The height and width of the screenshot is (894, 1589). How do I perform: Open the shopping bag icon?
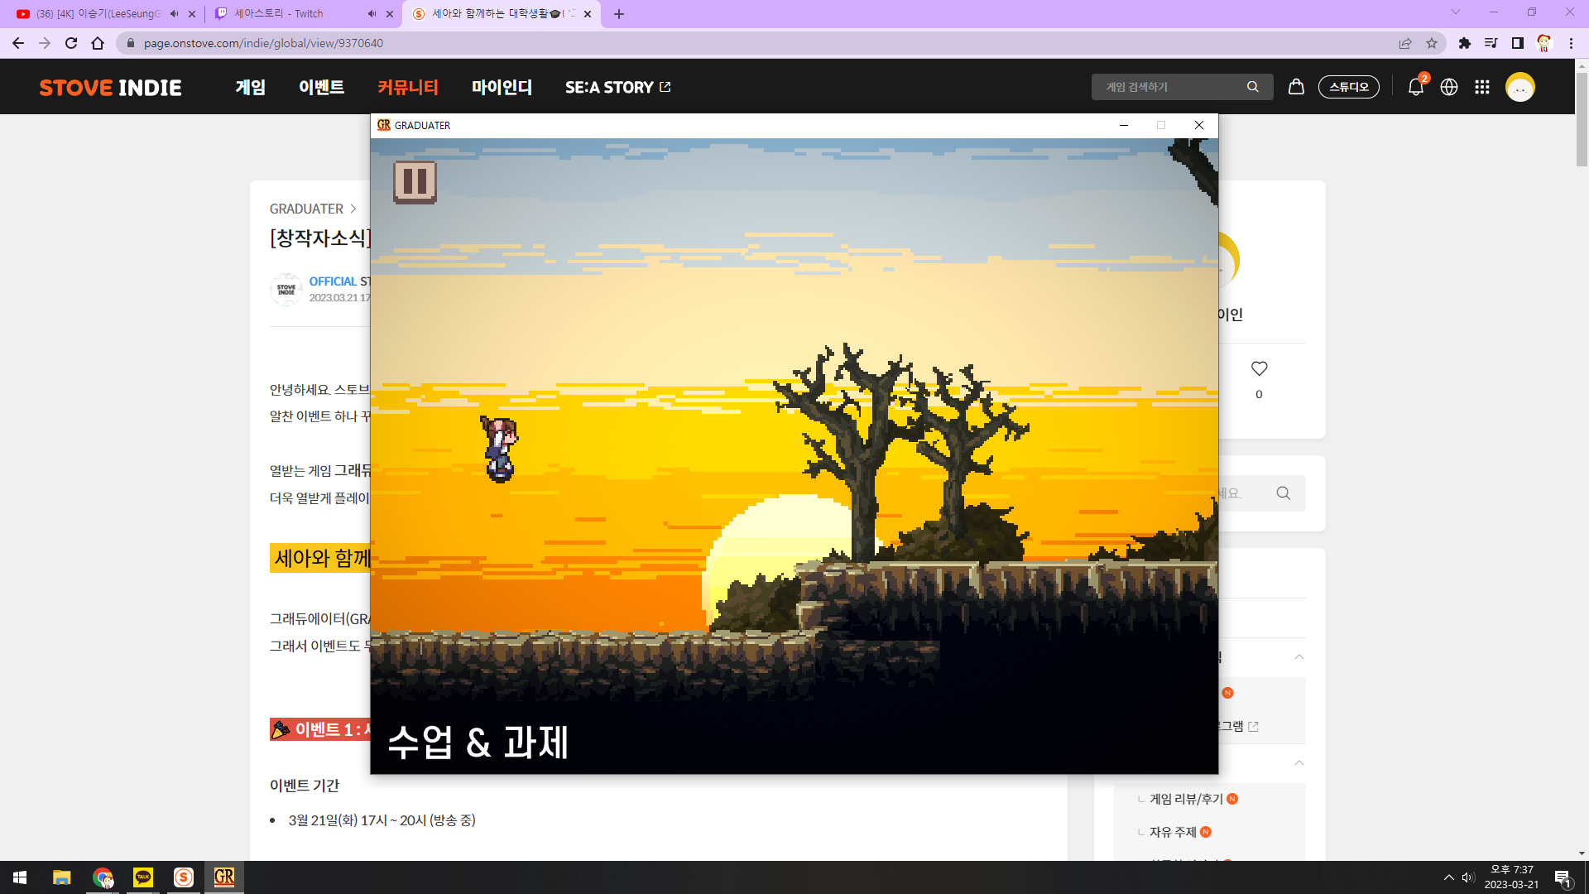click(1296, 87)
